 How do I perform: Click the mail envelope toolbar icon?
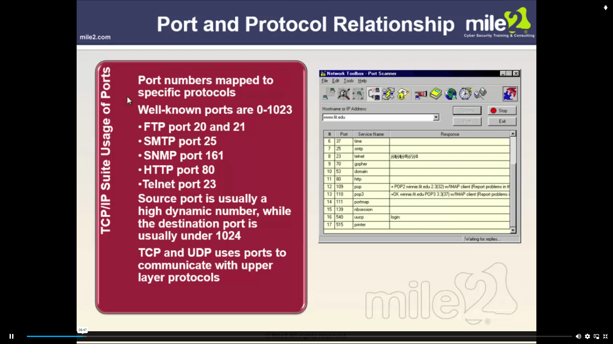[x=403, y=94]
